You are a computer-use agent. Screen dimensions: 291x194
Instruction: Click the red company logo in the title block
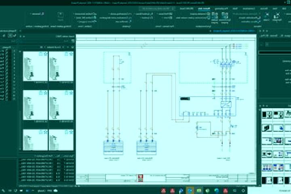[141, 178]
